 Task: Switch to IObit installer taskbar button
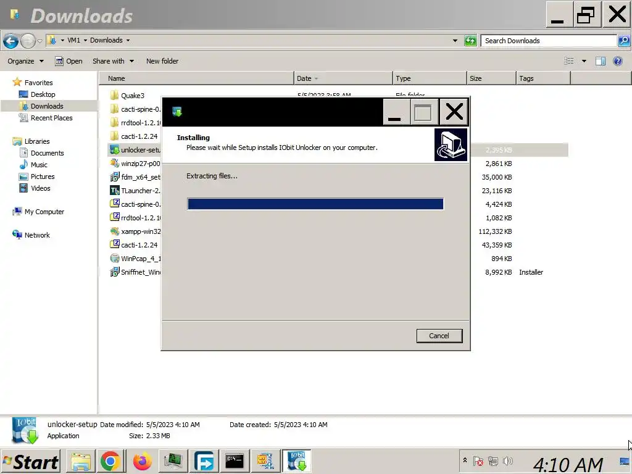pyautogui.click(x=297, y=461)
